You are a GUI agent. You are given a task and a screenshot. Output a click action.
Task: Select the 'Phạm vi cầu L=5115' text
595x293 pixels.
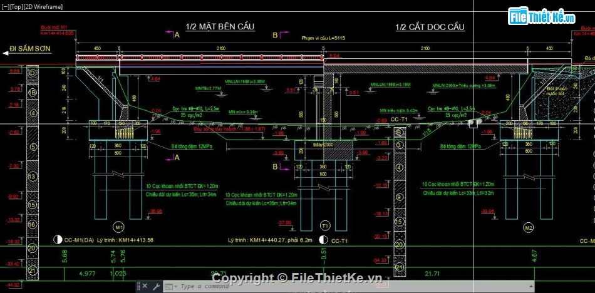323,38
